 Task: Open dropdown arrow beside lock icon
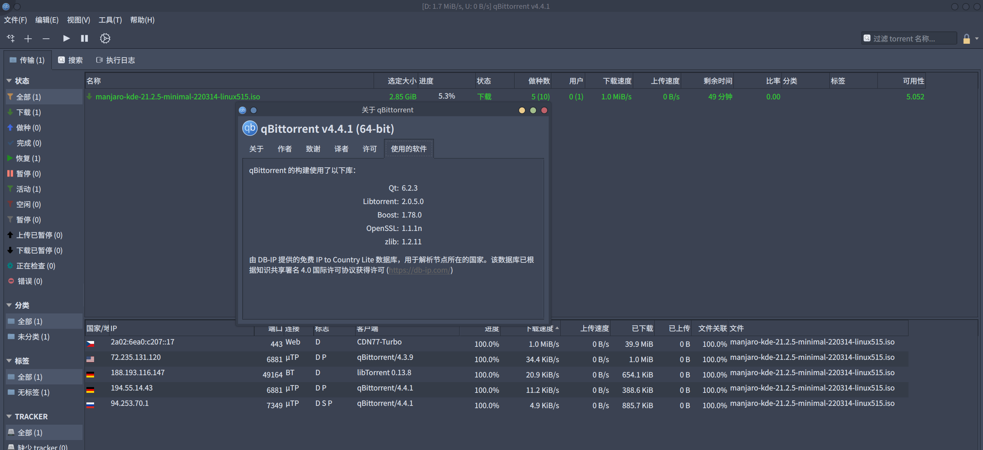[977, 39]
